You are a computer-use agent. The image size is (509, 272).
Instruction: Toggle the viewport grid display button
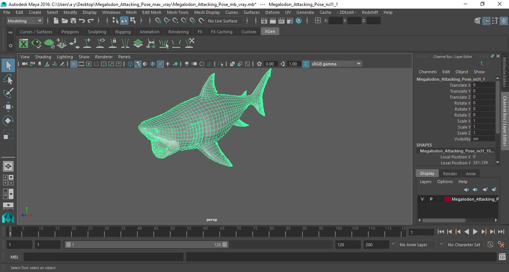(74, 64)
